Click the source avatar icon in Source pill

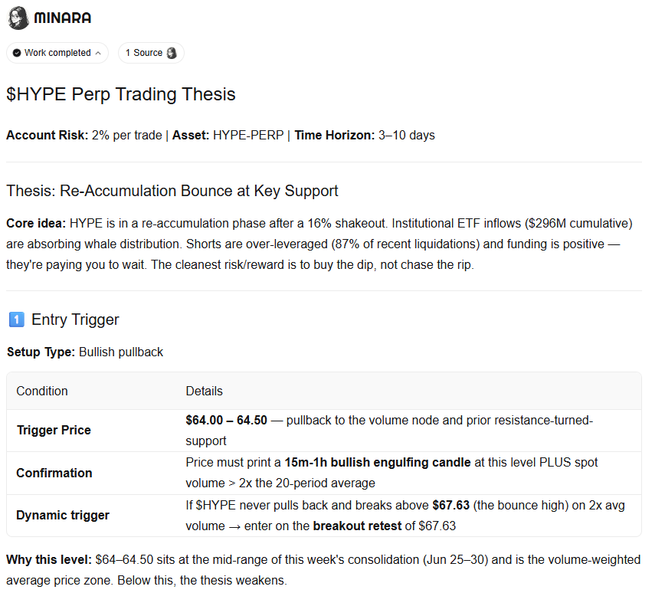click(172, 53)
